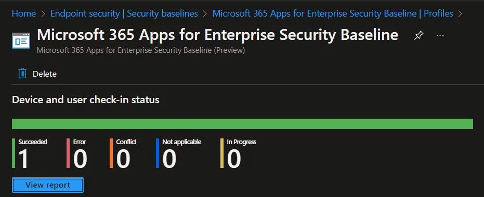The width and height of the screenshot is (484, 197).
Task: Select the Succeeded count of 1
Action: point(23,159)
